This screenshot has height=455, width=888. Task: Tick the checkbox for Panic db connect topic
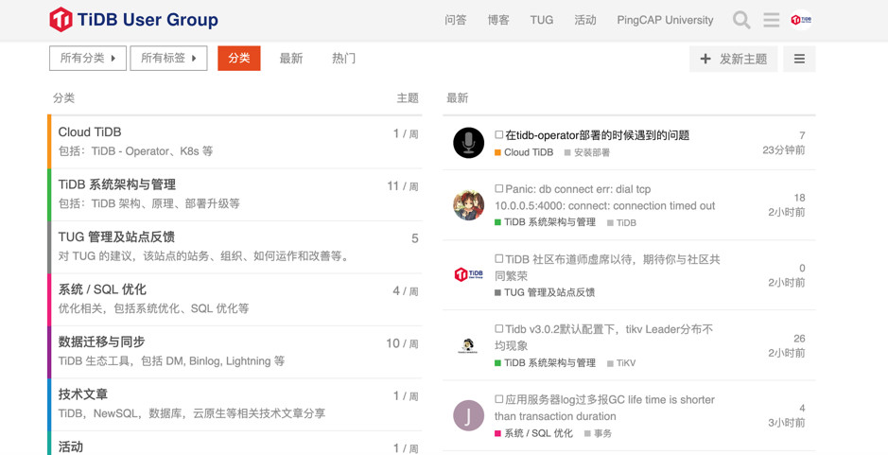(499, 189)
